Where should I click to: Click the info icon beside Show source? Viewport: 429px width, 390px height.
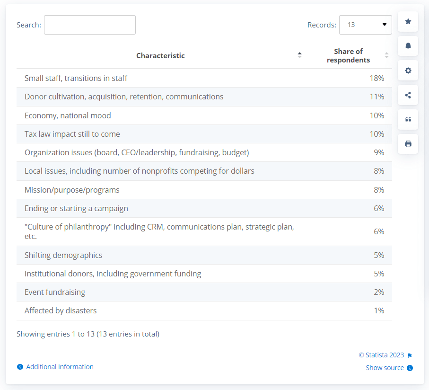pos(410,368)
